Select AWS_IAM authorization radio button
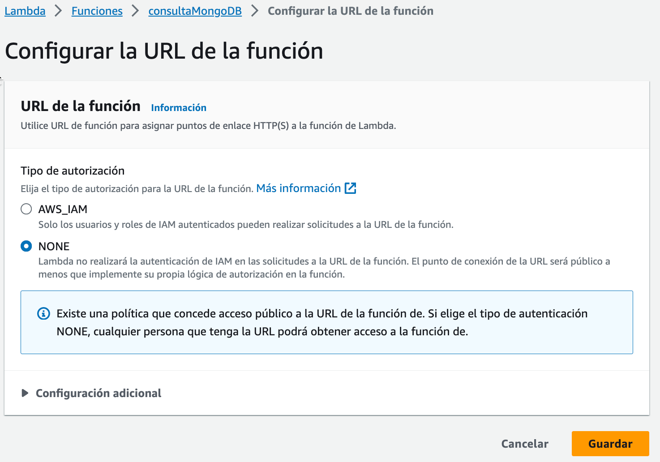The height and width of the screenshot is (462, 660). click(26, 209)
